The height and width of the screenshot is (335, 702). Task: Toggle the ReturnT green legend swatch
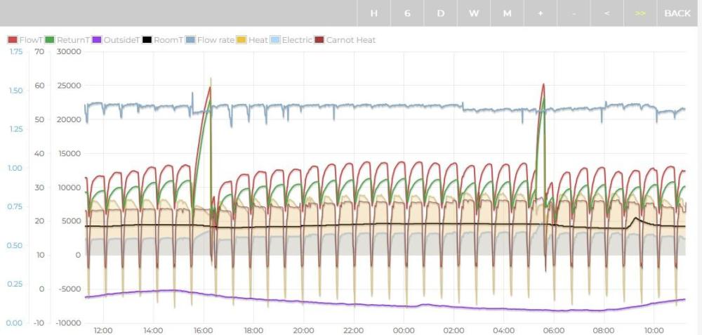click(50, 40)
